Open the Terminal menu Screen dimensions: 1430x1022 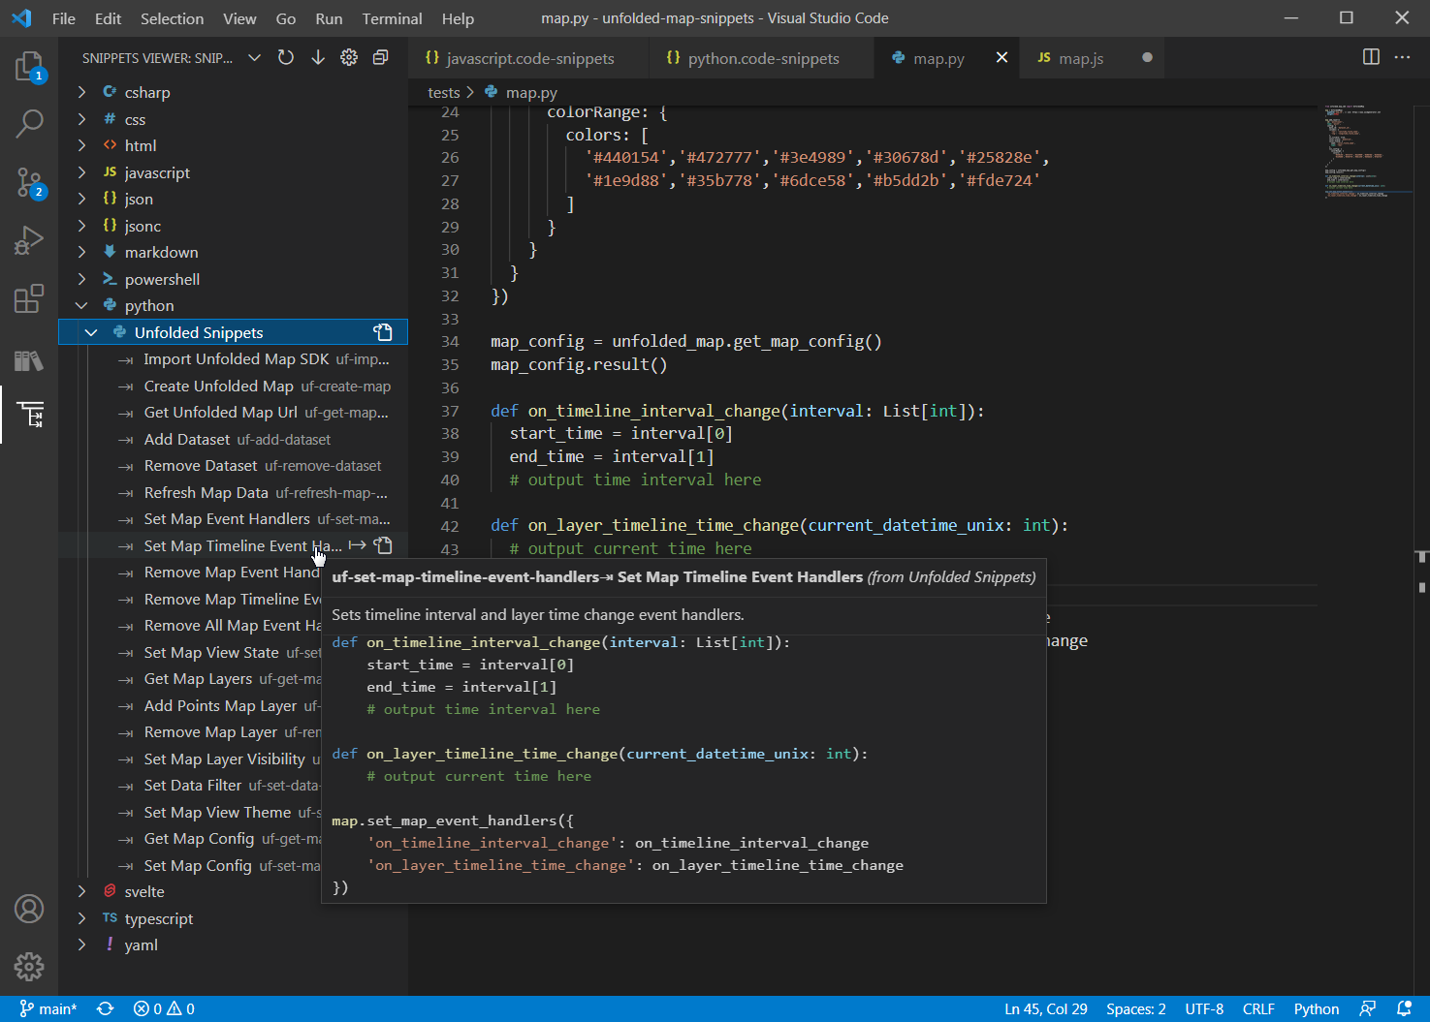pyautogui.click(x=392, y=18)
